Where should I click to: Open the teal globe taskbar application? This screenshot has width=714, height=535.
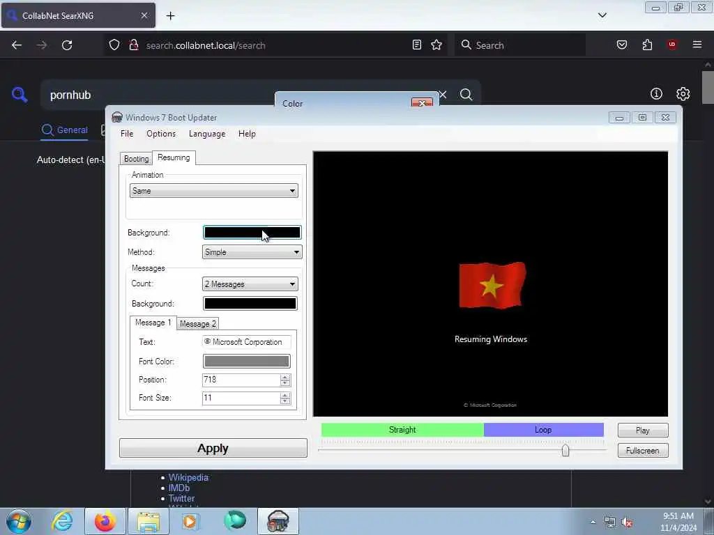click(235, 521)
